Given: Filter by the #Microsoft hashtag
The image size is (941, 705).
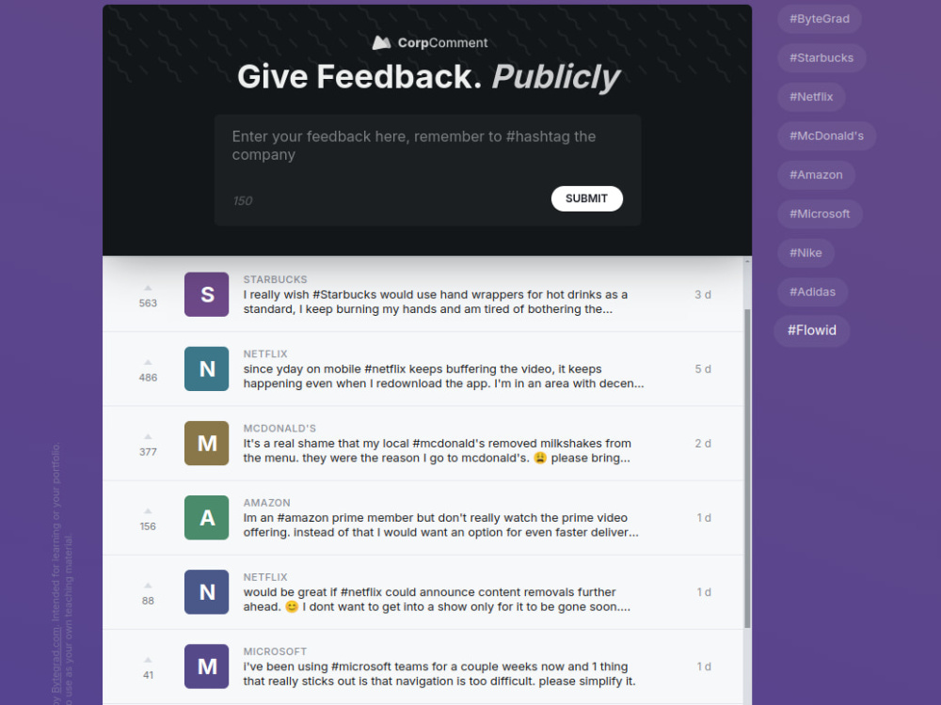Looking at the screenshot, I should pyautogui.click(x=820, y=213).
